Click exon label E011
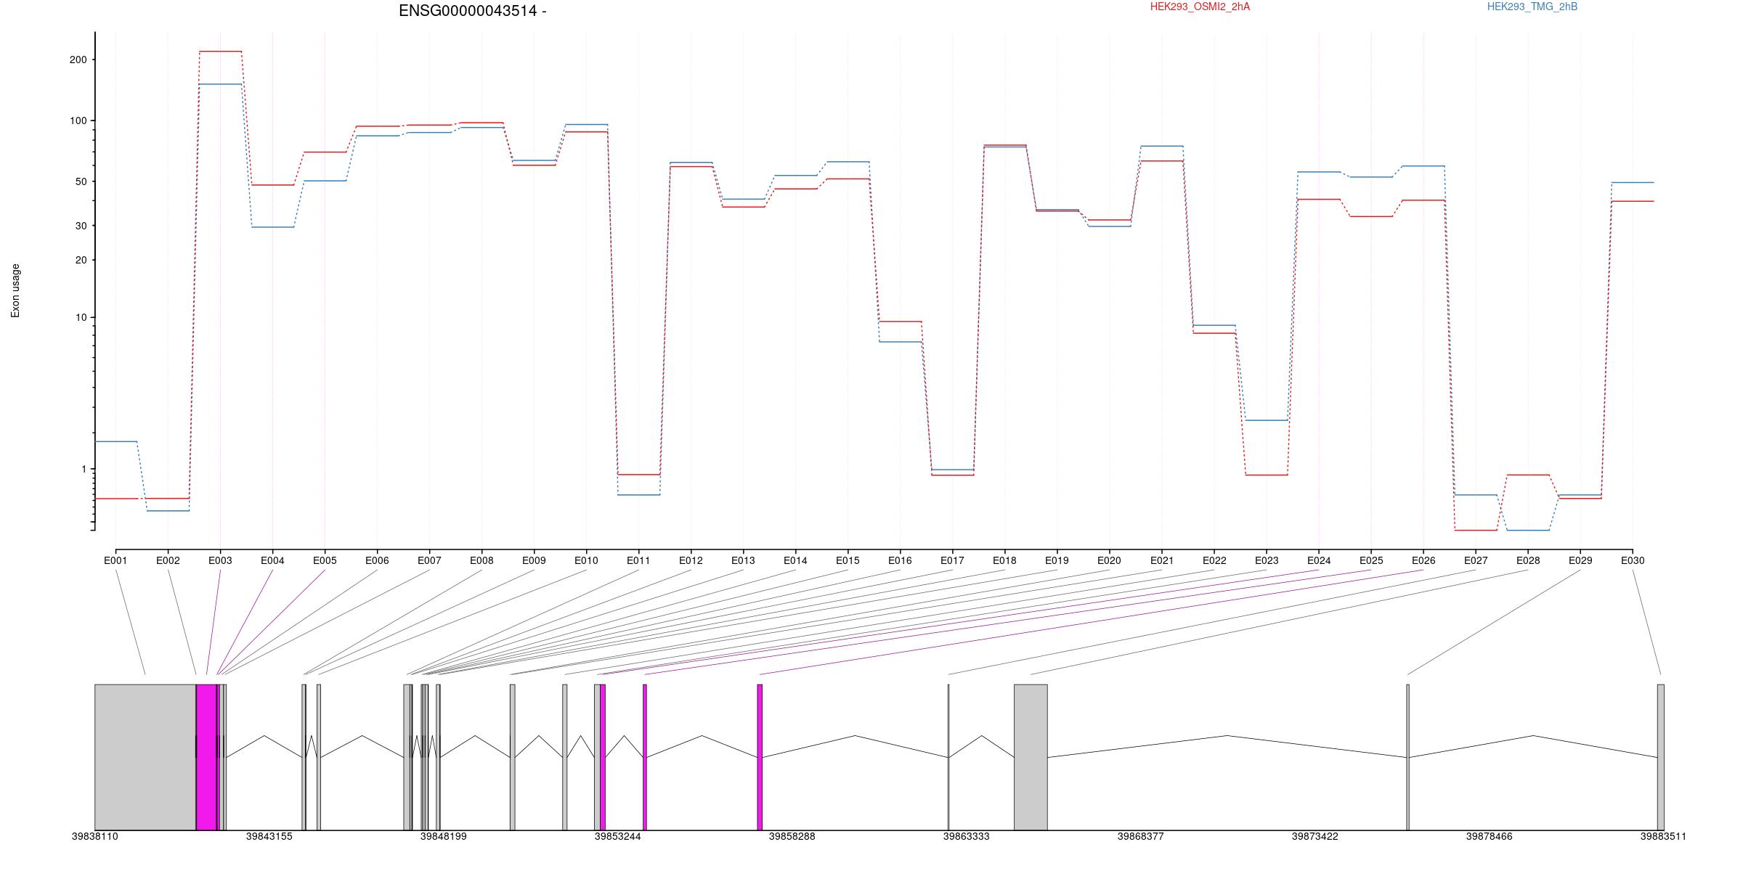Screen dimensions: 1743x871 638,560
